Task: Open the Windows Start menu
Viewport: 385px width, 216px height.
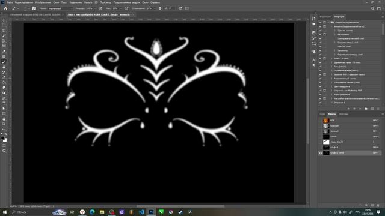Action: coord(5,212)
